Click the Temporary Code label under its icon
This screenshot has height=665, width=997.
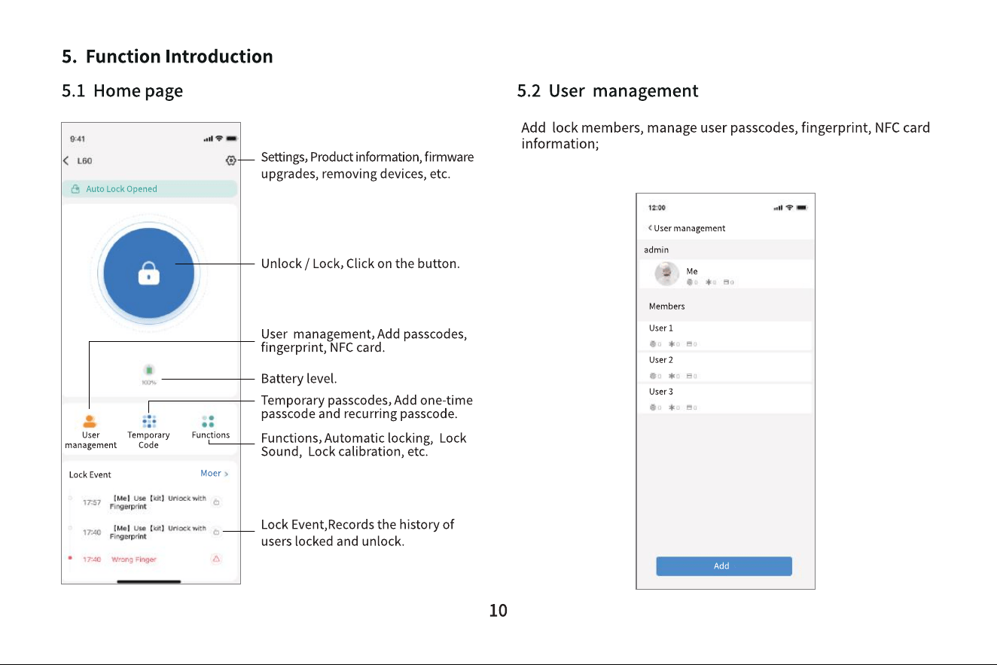[148, 440]
